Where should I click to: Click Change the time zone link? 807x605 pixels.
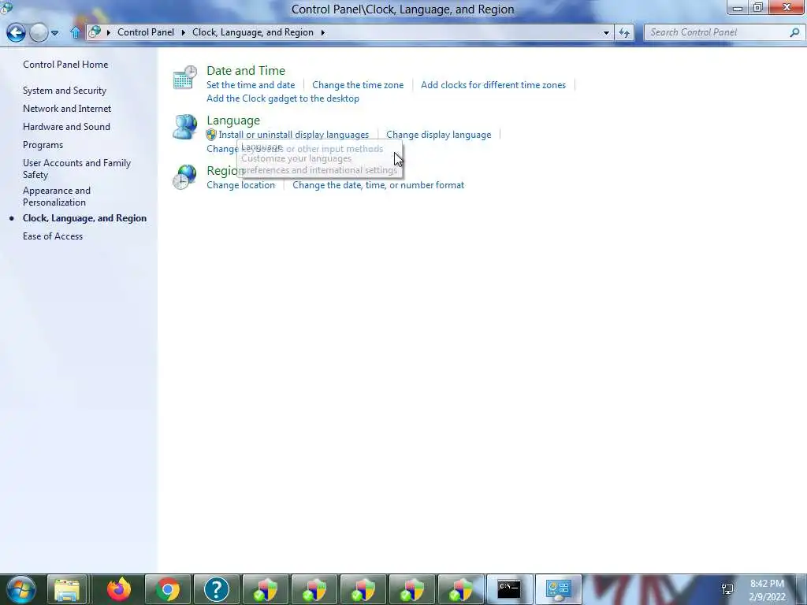coord(358,85)
